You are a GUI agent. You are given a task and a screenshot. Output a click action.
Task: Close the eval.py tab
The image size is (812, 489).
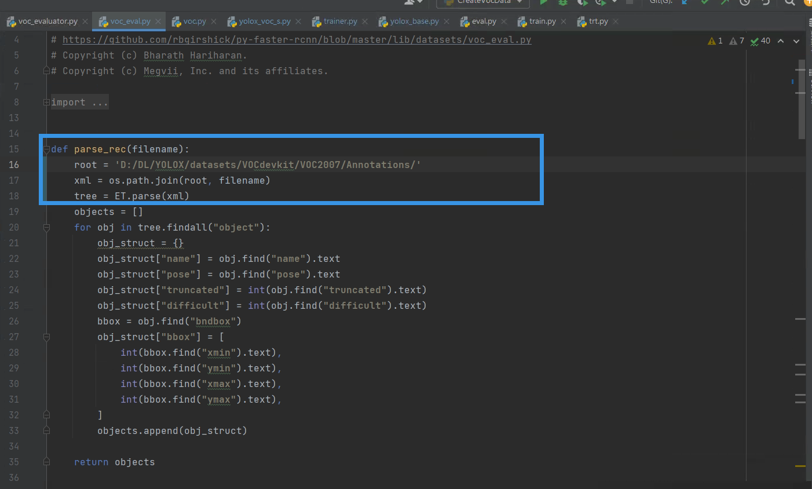(504, 21)
